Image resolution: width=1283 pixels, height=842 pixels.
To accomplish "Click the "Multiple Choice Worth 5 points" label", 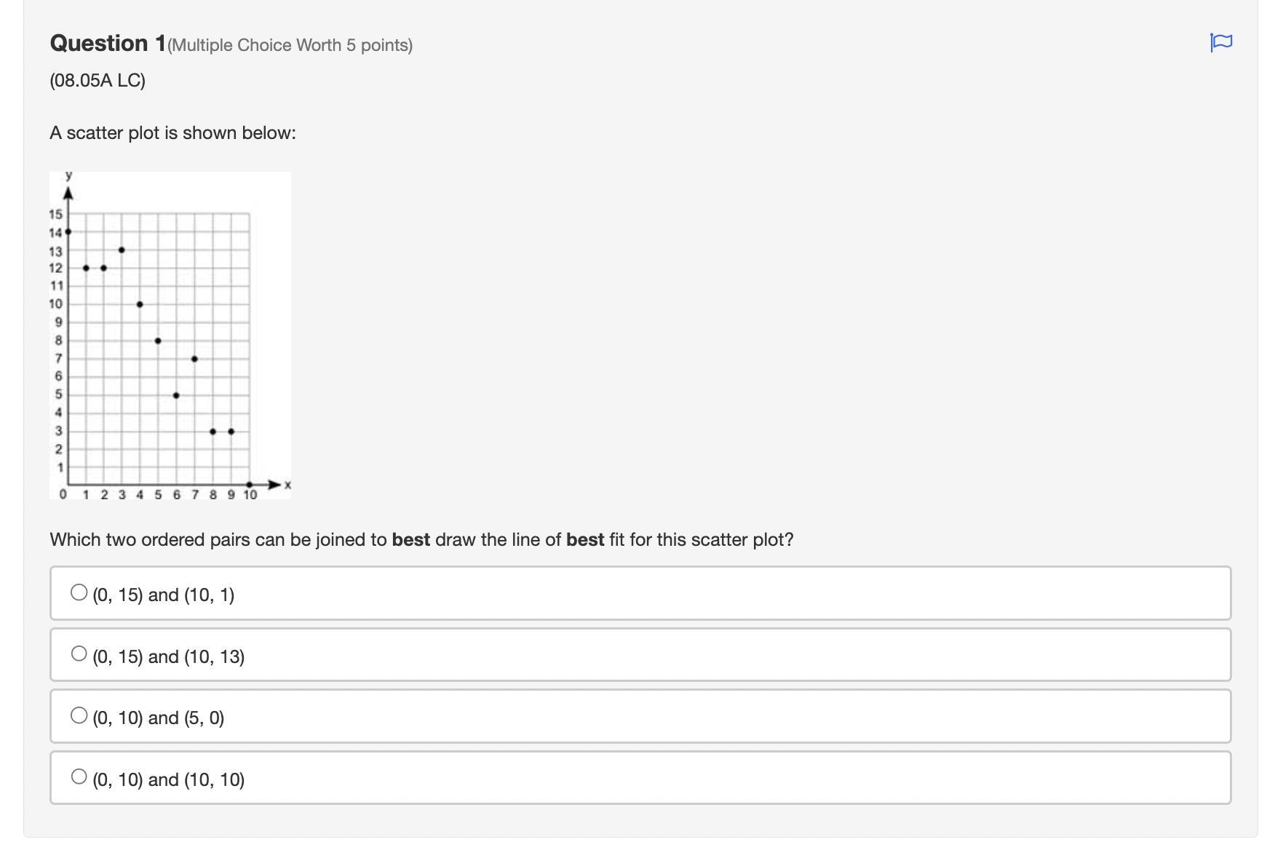I will pos(290,45).
